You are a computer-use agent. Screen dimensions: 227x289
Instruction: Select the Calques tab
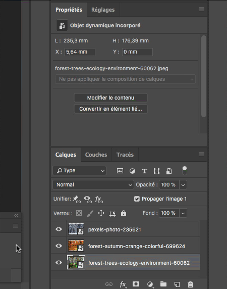tap(66, 155)
